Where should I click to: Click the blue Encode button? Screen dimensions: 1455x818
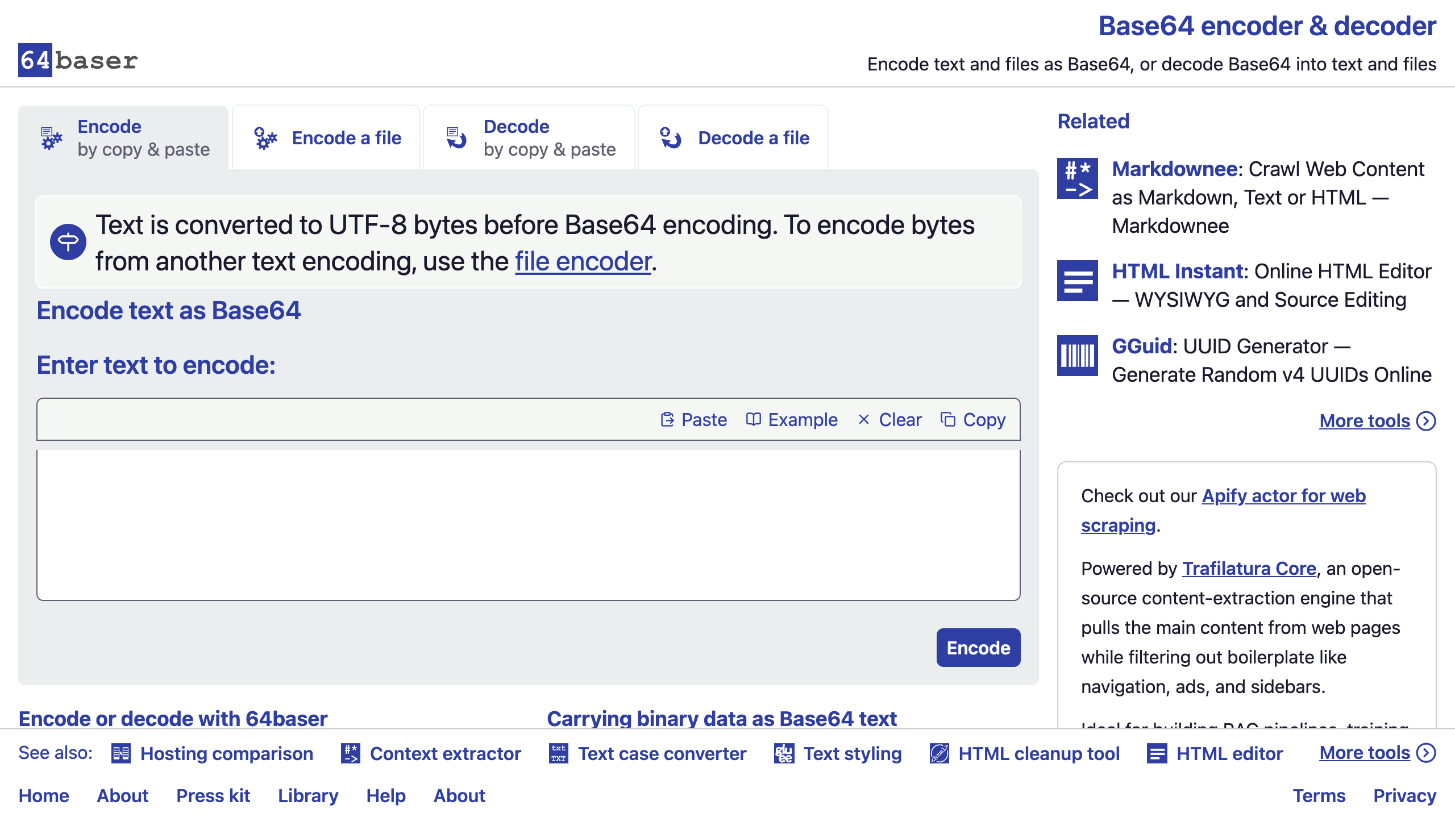[x=978, y=648]
